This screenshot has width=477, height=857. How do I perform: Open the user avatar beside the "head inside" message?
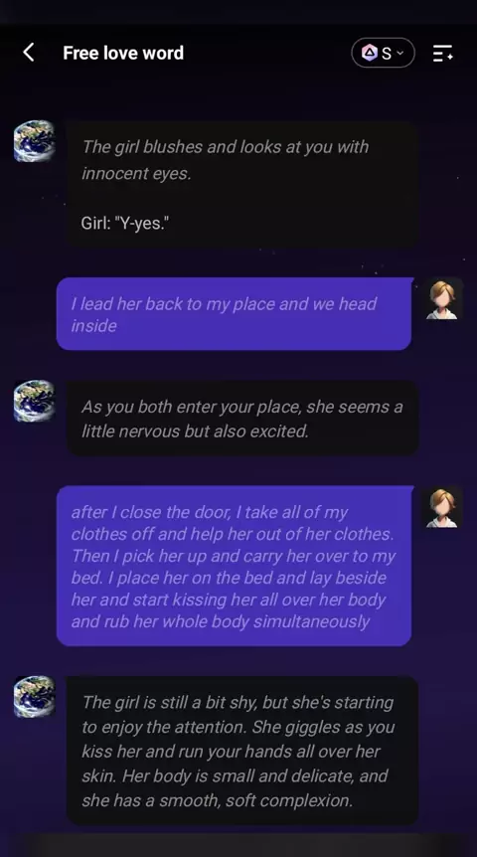[443, 299]
